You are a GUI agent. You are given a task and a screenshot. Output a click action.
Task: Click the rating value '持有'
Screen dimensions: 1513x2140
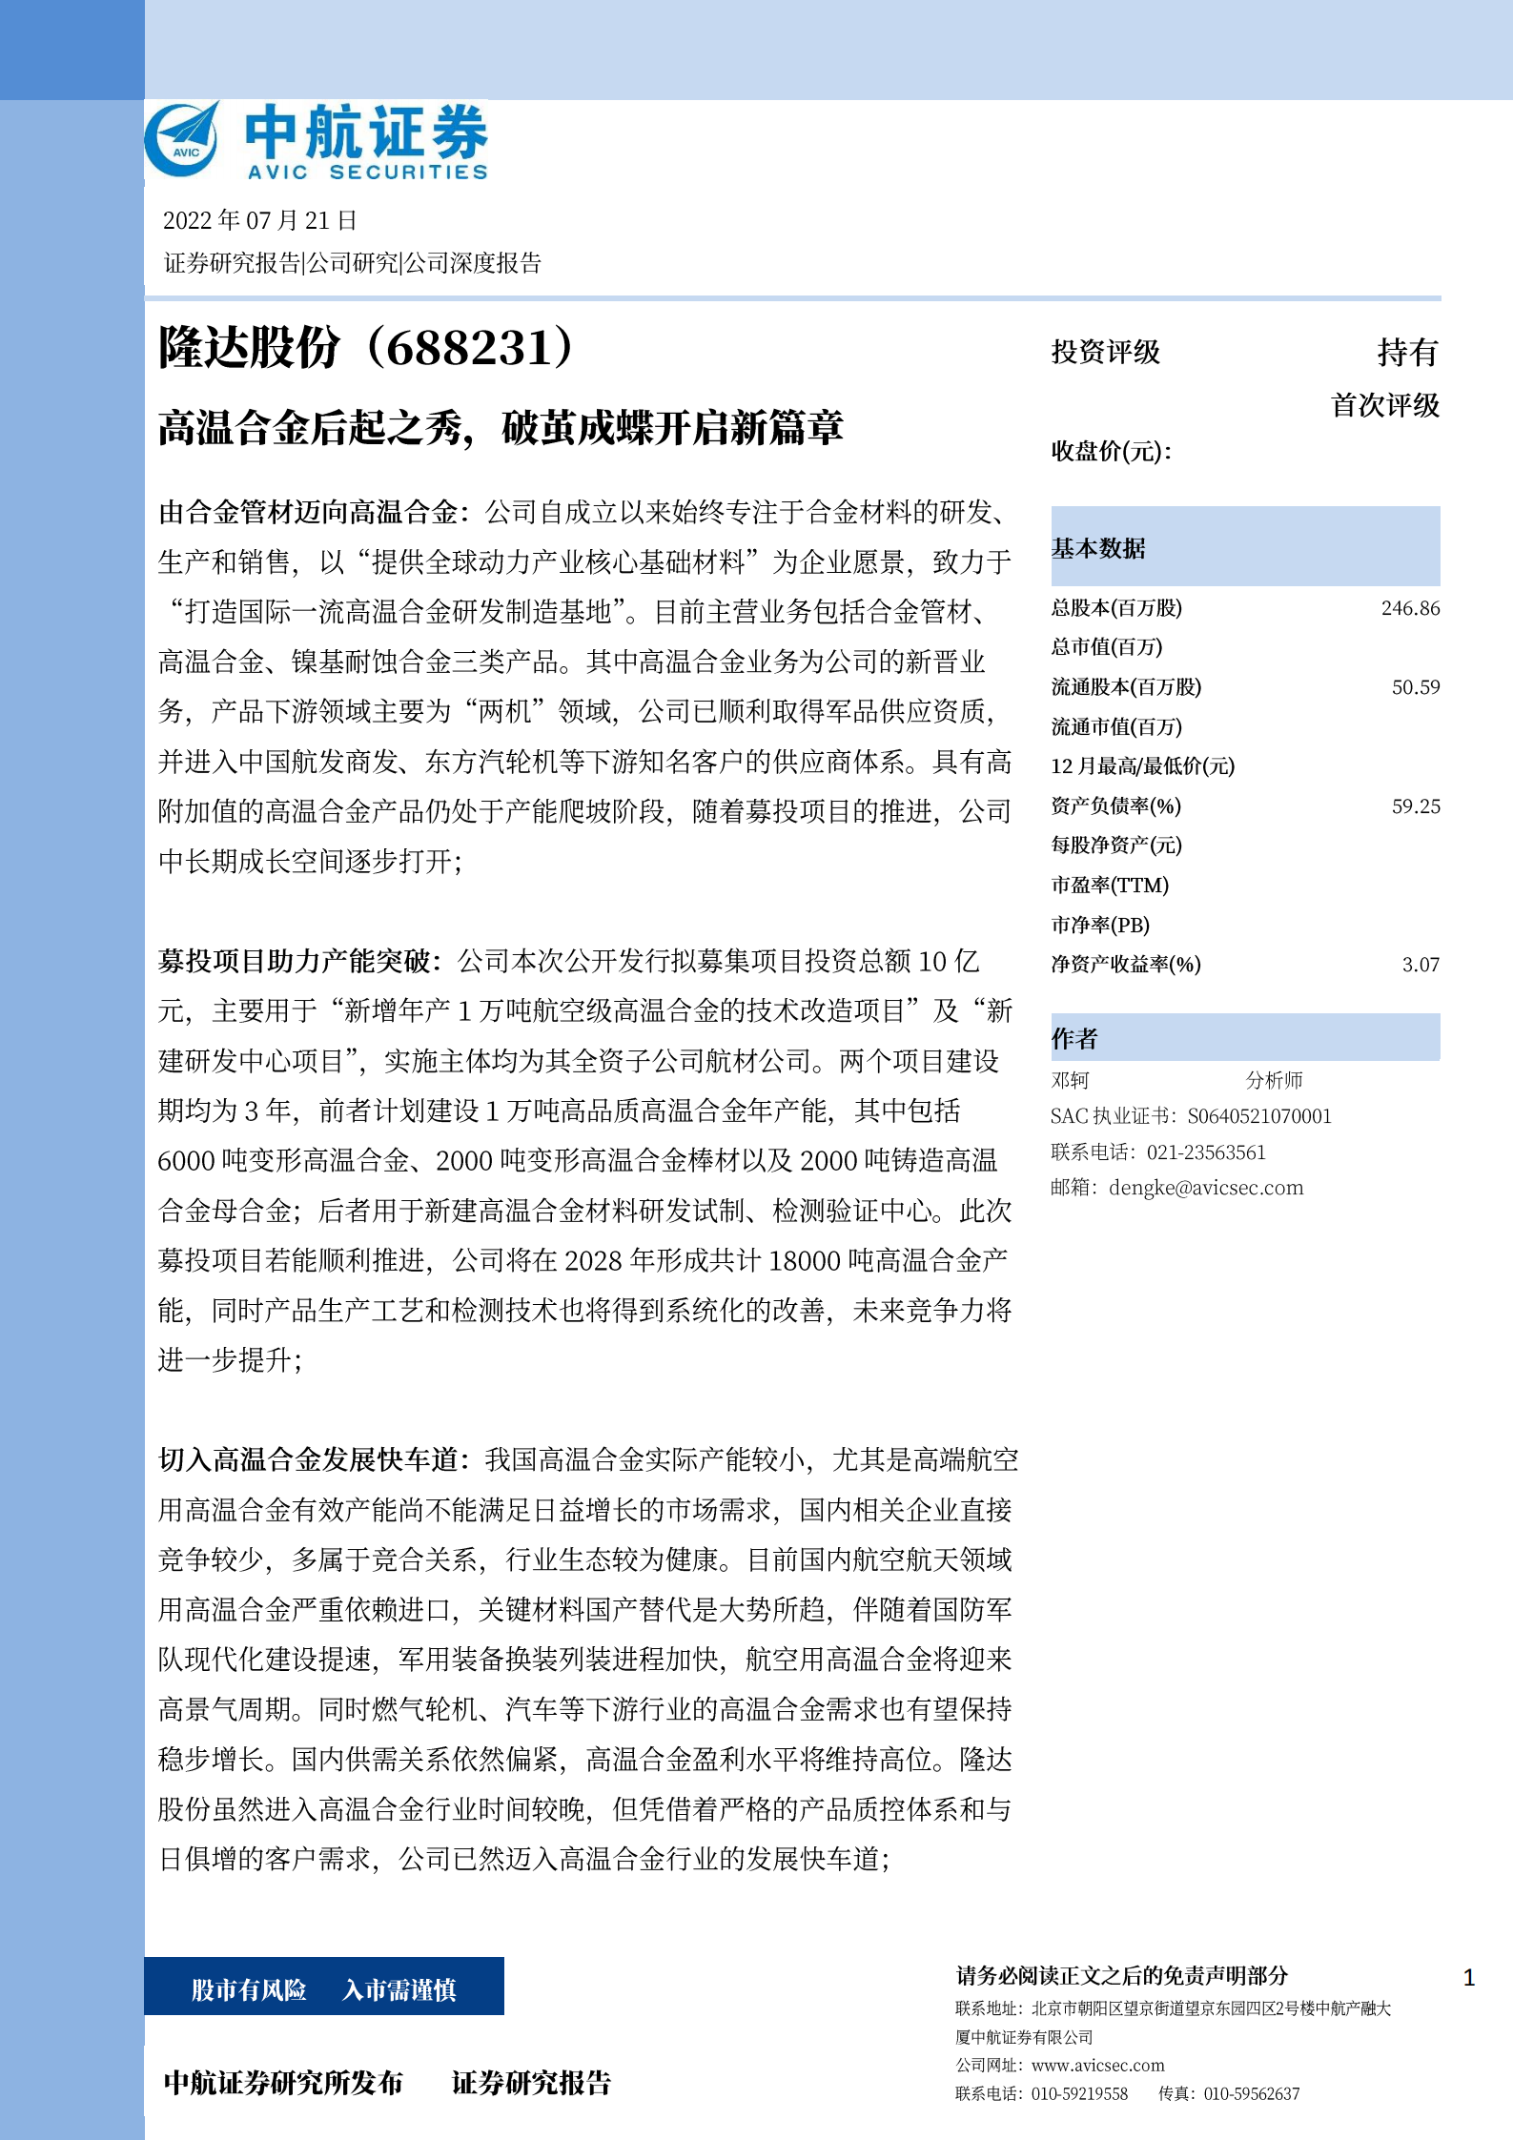click(x=1408, y=353)
